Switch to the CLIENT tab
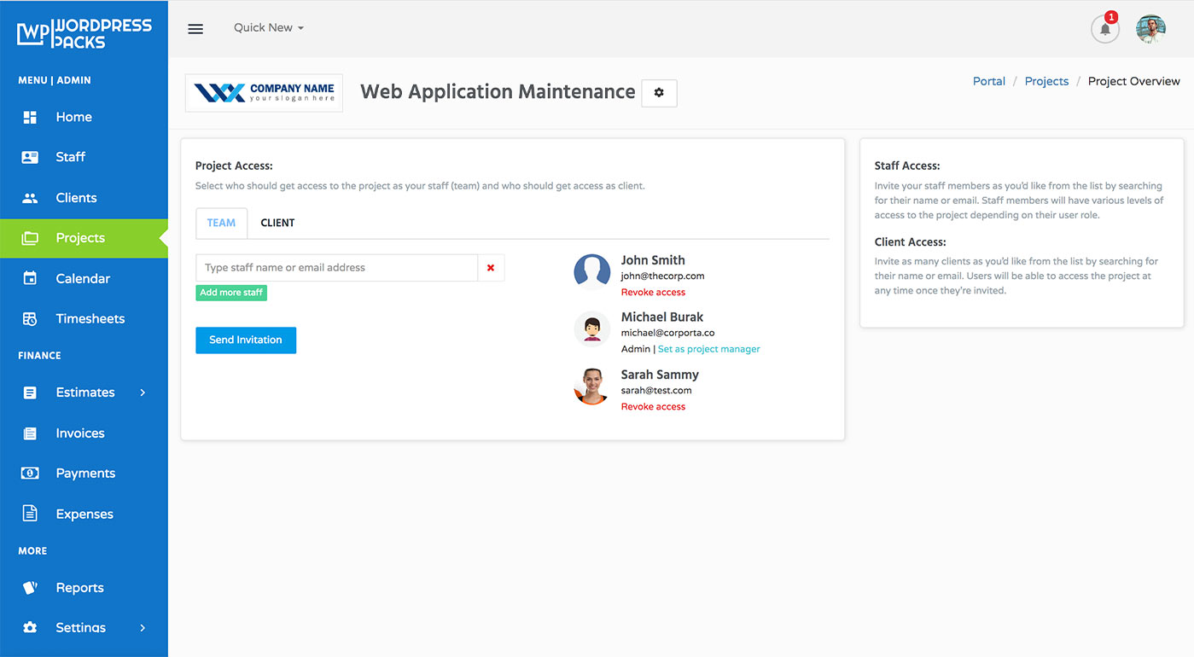This screenshot has width=1194, height=657. (277, 222)
